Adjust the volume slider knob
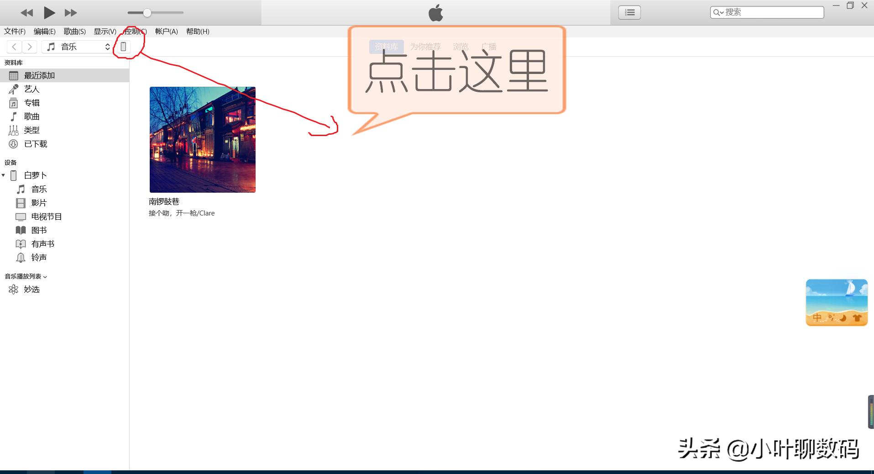 point(147,13)
